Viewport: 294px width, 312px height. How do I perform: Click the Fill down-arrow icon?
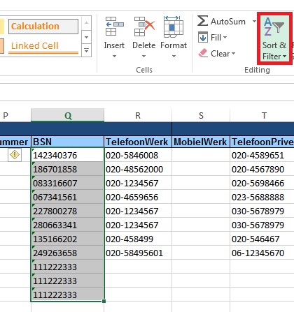[x=203, y=37]
